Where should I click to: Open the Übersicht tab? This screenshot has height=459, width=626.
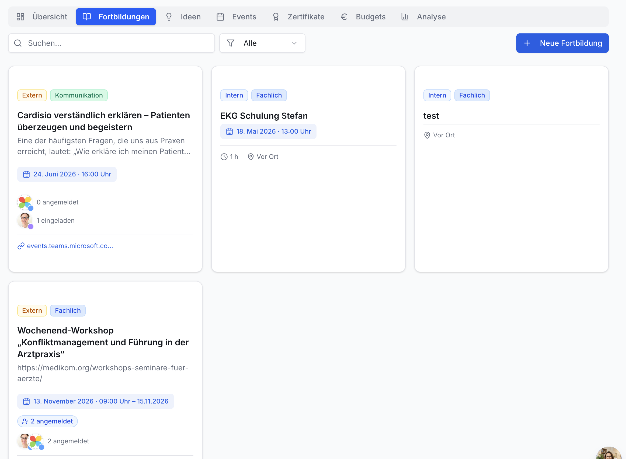(x=42, y=17)
